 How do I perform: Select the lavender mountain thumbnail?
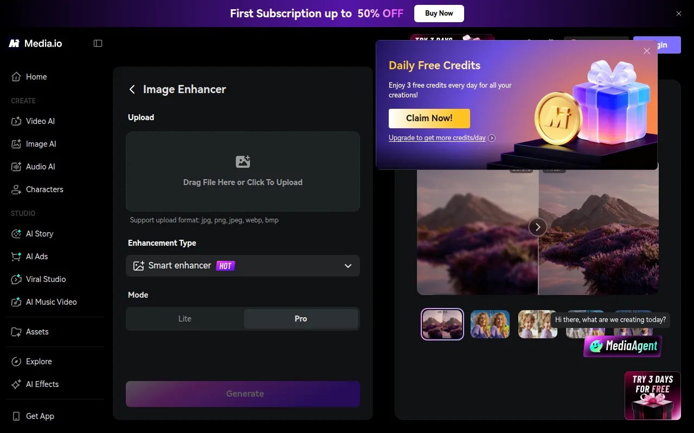(x=442, y=324)
